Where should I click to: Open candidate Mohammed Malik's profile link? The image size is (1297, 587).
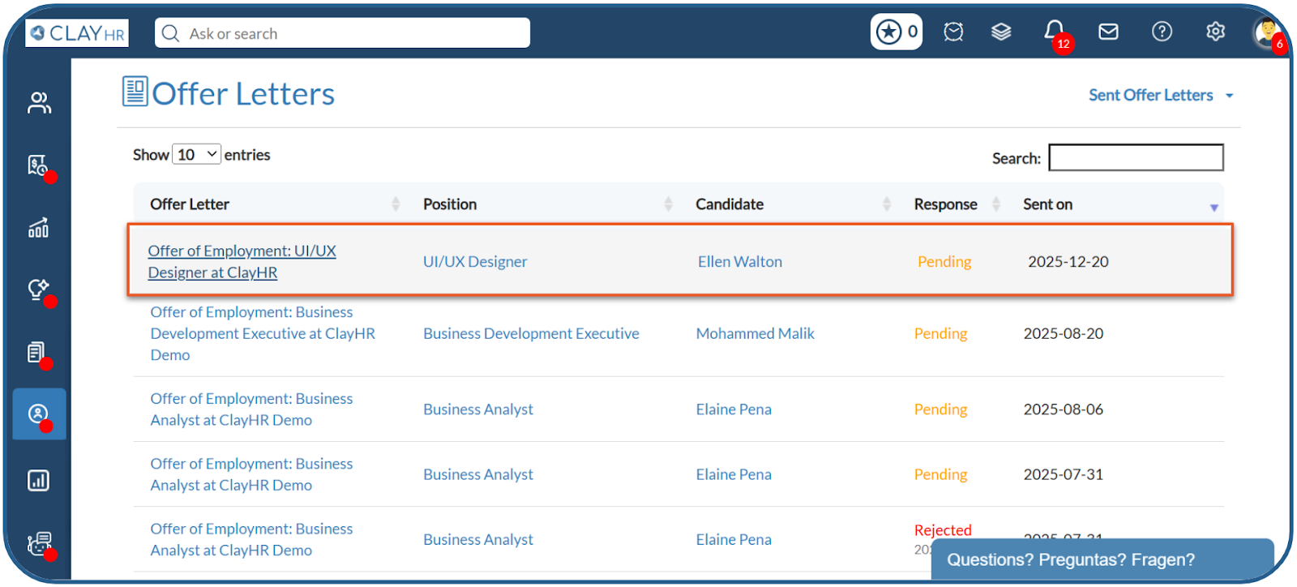(755, 333)
